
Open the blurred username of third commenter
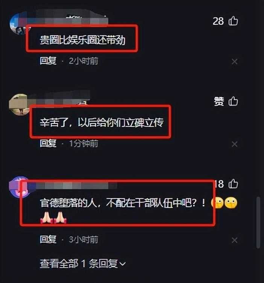pyautogui.click(x=72, y=186)
